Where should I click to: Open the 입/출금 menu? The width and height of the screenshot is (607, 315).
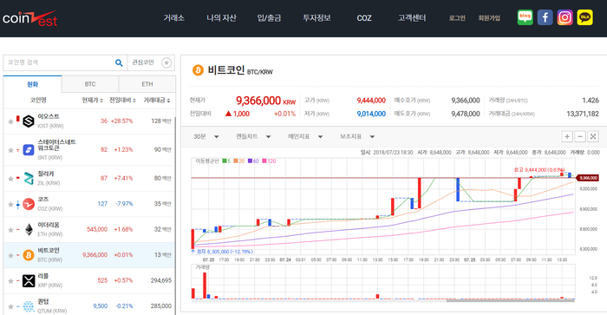point(269,18)
